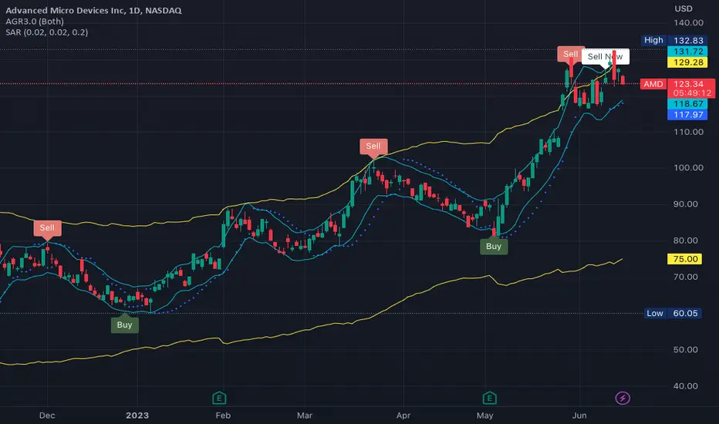Click the 50.00 price axis value
Screen dimensions: 719x424
click(x=686, y=350)
